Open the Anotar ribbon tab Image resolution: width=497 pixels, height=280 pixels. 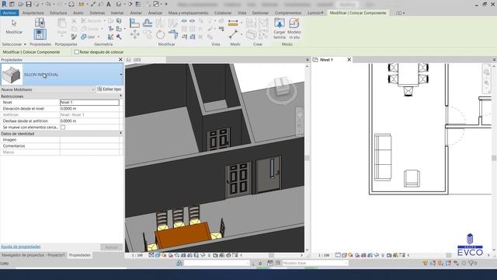click(136, 12)
